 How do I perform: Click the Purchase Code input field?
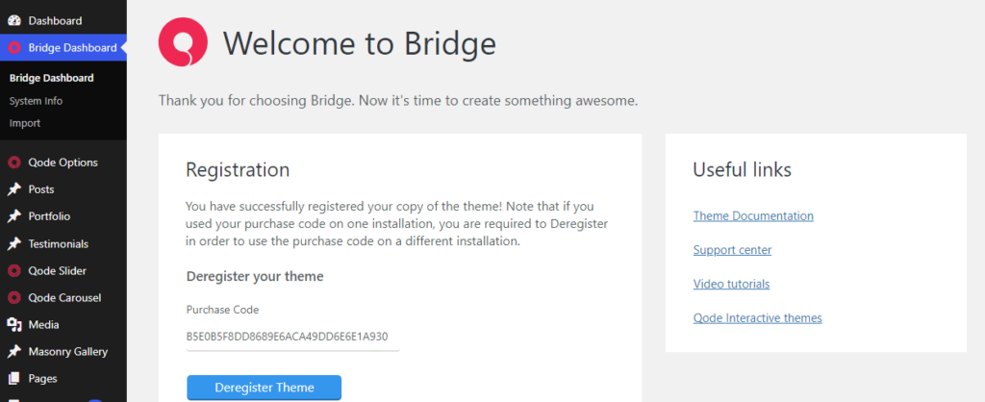pos(292,337)
